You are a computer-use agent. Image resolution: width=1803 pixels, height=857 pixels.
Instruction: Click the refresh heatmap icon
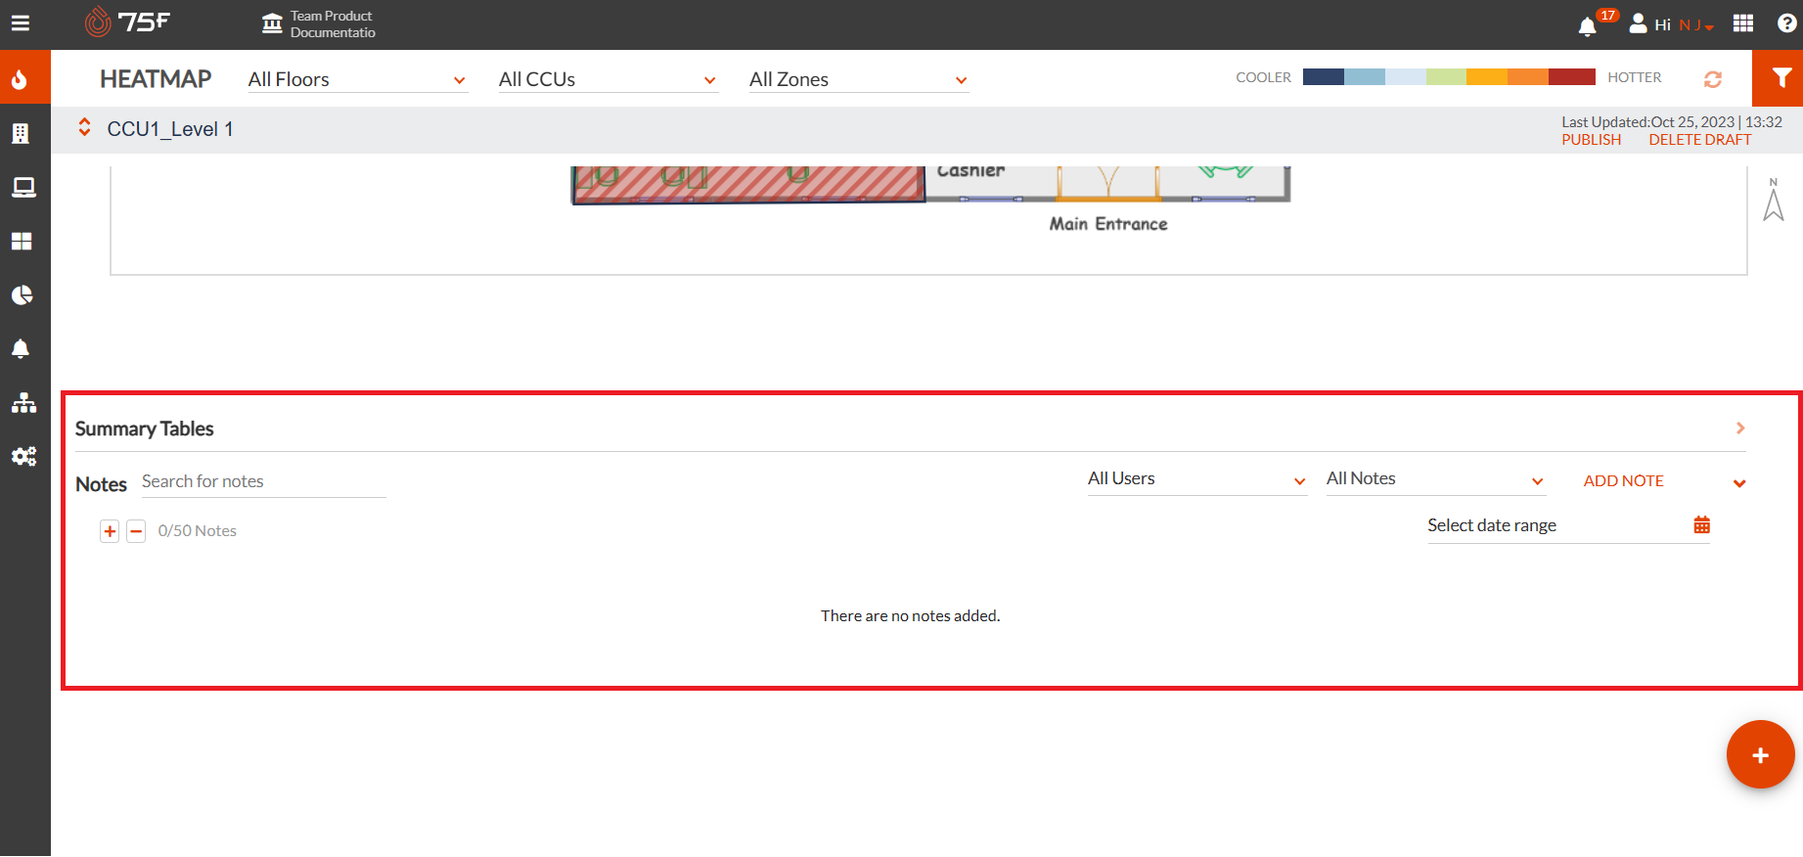click(x=1713, y=79)
